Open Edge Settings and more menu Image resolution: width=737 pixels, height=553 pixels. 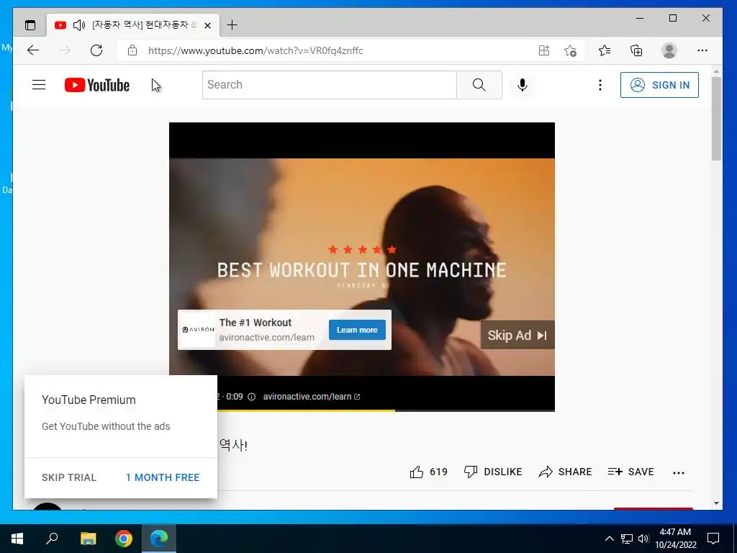click(x=702, y=50)
